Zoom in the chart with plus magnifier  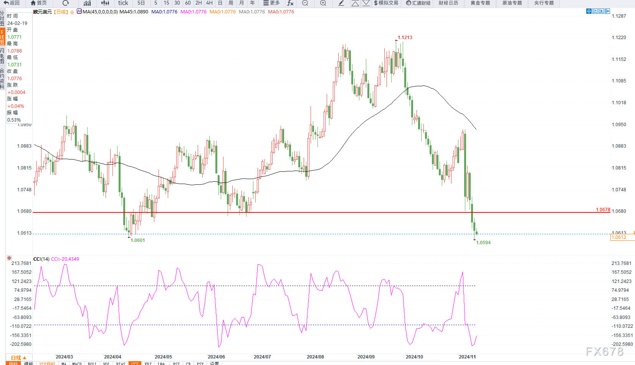[323, 3]
